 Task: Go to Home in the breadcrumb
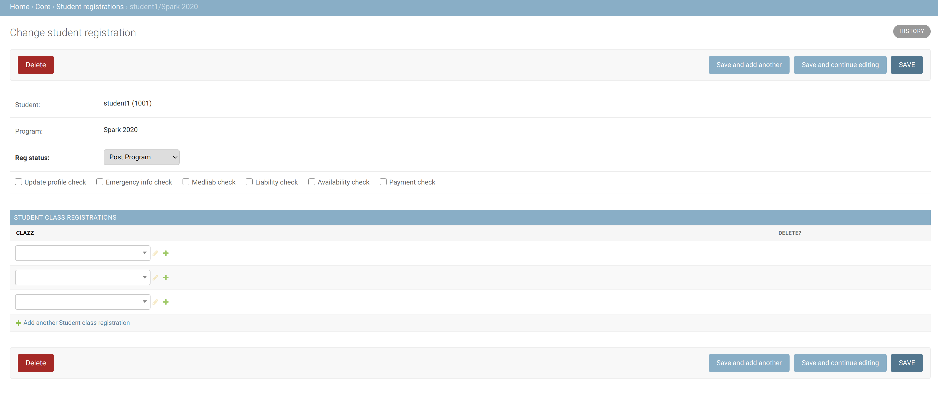coord(20,6)
